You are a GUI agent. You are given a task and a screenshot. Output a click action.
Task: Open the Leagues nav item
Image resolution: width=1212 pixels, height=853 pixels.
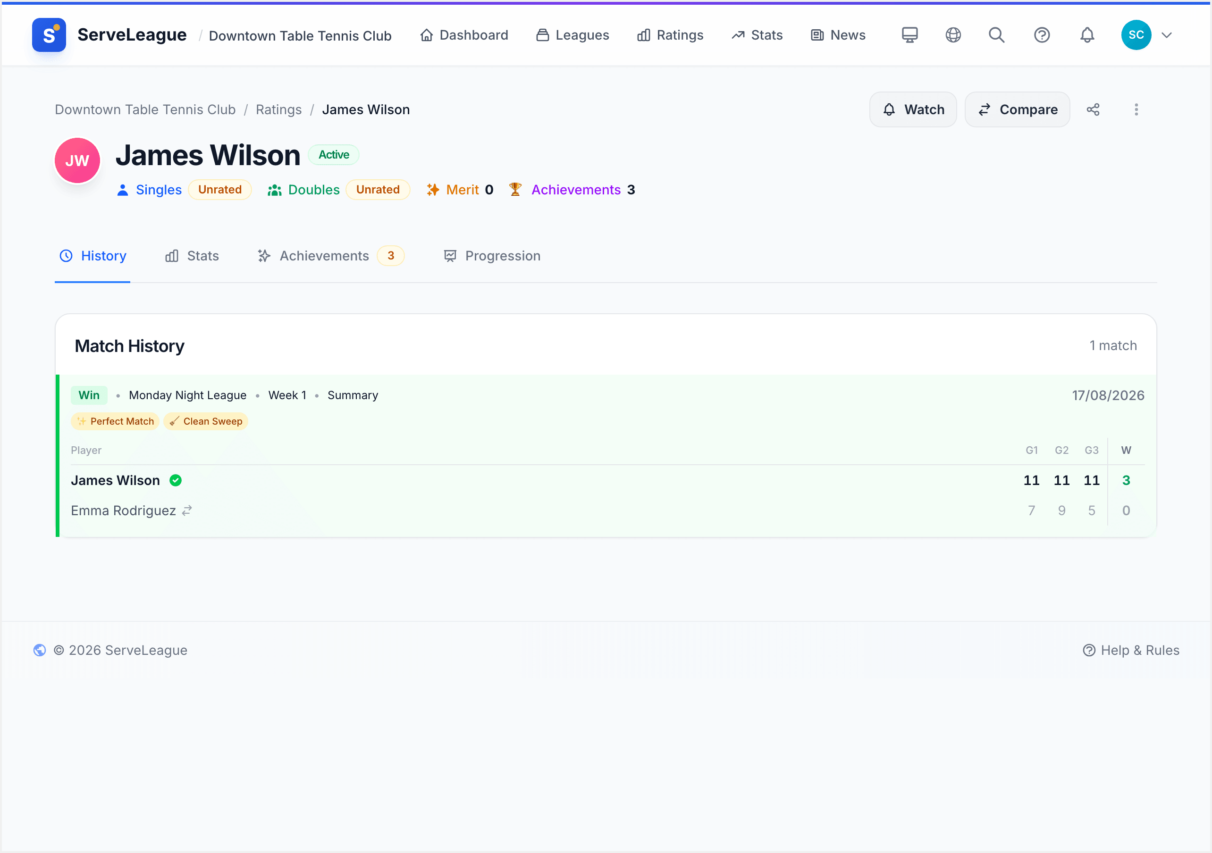(x=573, y=35)
